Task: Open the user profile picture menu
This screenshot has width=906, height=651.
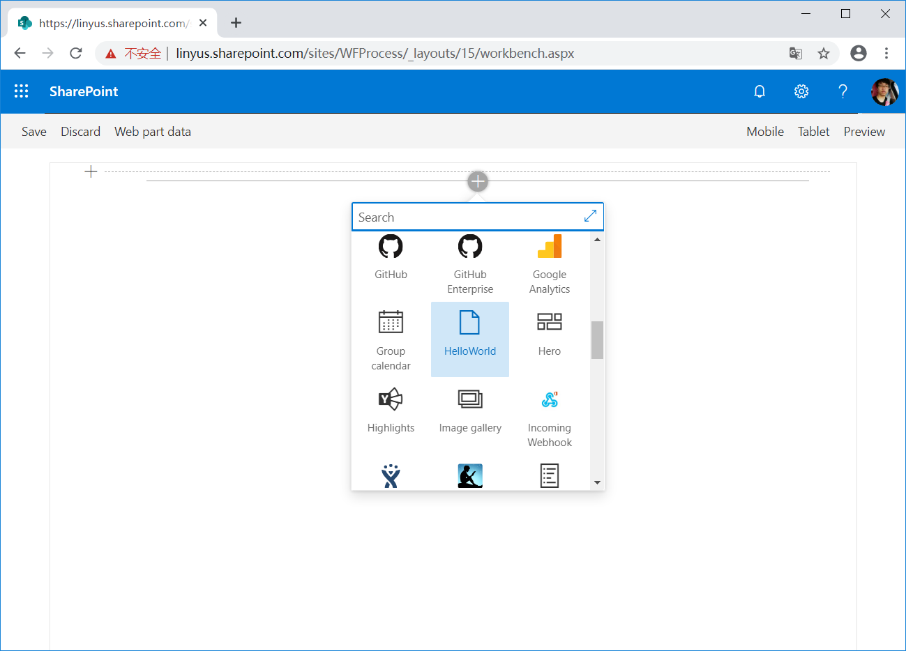Action: pyautogui.click(x=884, y=91)
